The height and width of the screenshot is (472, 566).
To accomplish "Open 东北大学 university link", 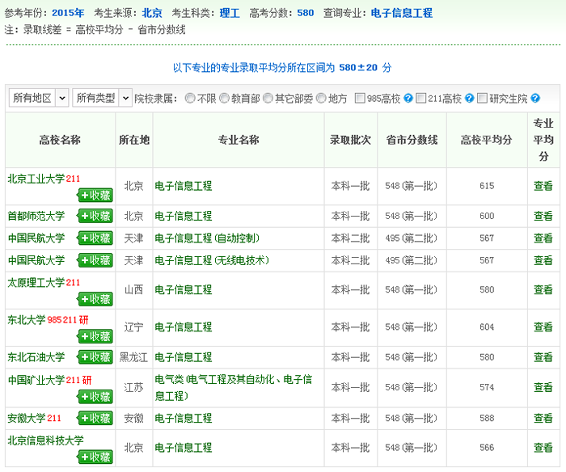I will [27, 320].
